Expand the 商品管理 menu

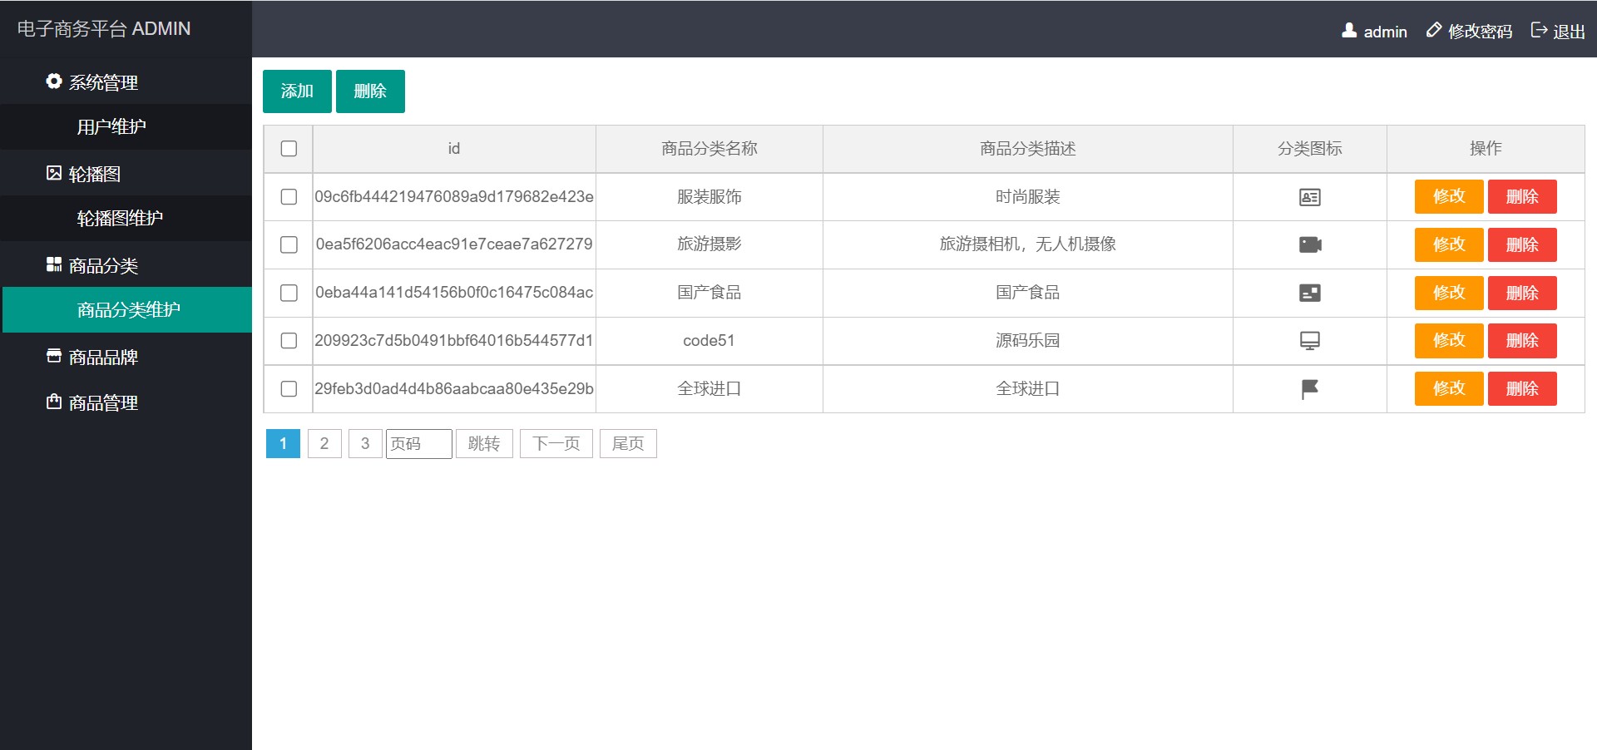[126, 402]
